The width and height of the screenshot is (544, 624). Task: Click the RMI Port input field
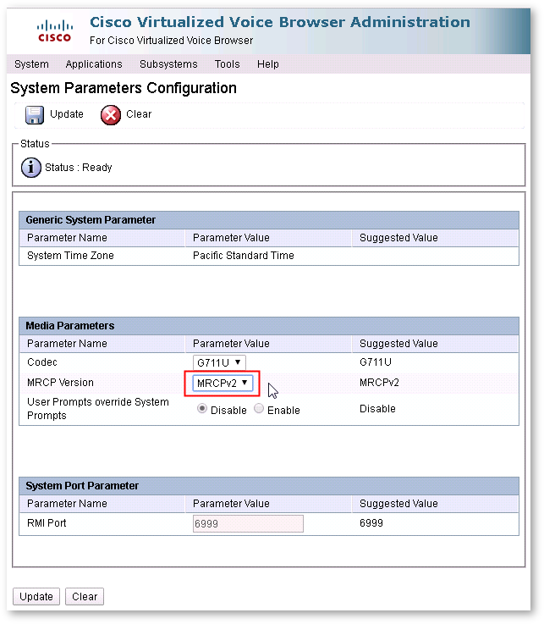click(248, 524)
